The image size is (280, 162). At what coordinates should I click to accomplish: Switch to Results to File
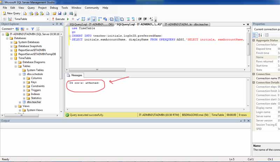(122, 19)
